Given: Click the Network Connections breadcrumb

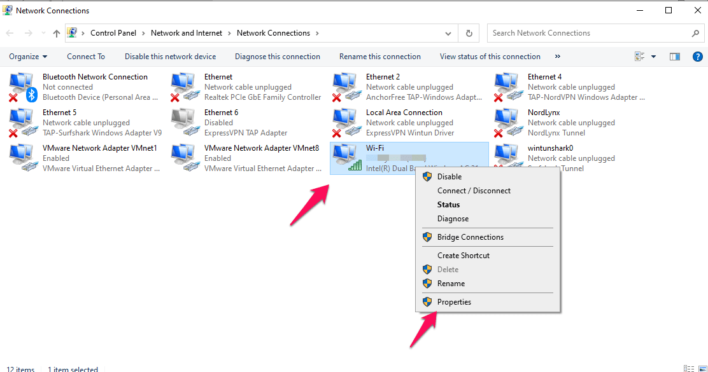Looking at the screenshot, I should pyautogui.click(x=273, y=33).
